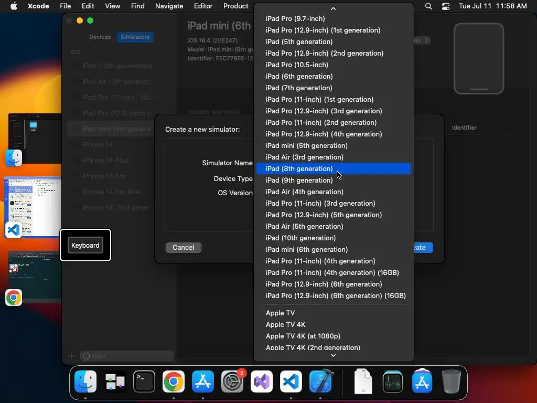Image resolution: width=537 pixels, height=403 pixels.
Task: Click the Finder icon in Stage Manager strip
Action: 14,158
